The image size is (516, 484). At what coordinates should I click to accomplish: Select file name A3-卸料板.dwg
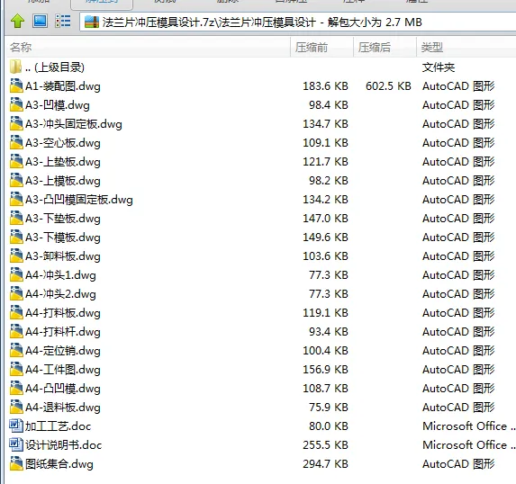click(x=63, y=256)
